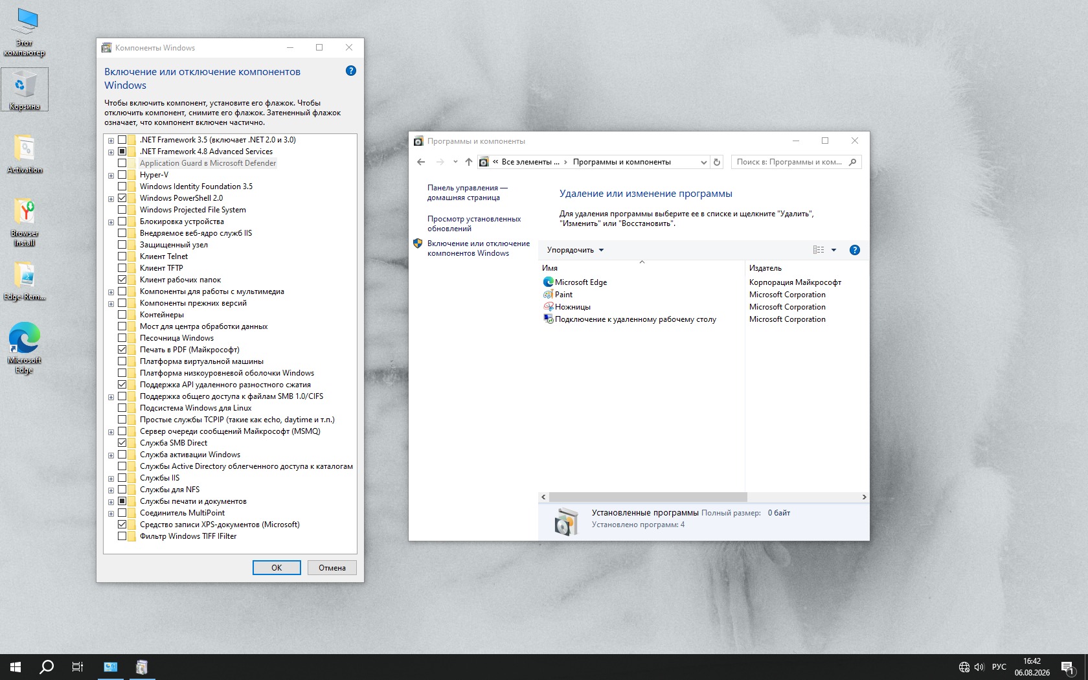The width and height of the screenshot is (1088, 680).
Task: Open the address bar history dropdown
Action: tap(704, 162)
